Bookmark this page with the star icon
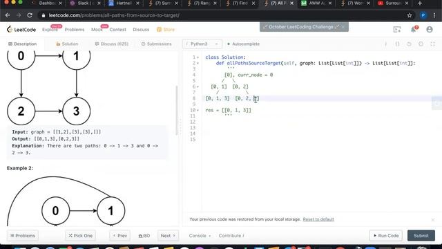 (x=410, y=15)
